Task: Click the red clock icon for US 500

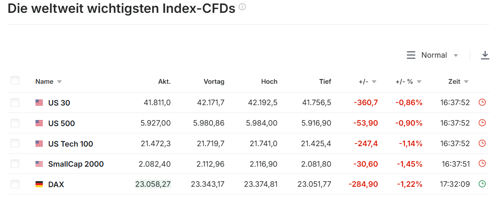Action: point(482,123)
